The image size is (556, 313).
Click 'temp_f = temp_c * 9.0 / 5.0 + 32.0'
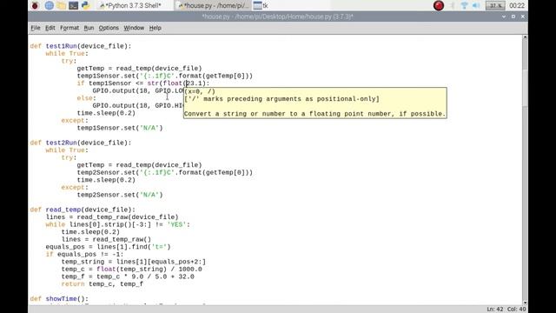point(128,276)
